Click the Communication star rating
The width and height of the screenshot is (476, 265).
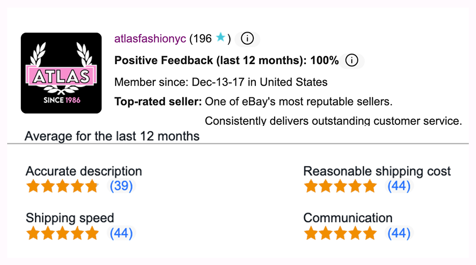coord(340,233)
